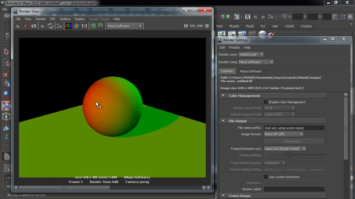Open the Options menu in Render View

(65, 19)
